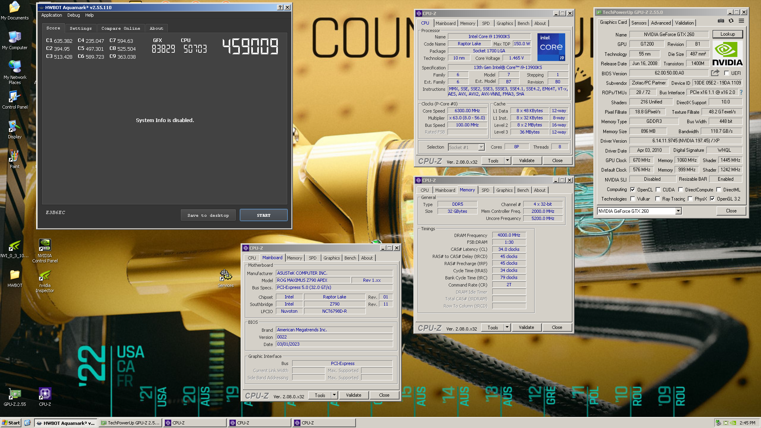Open the nvidia Inspector desktop icon
This screenshot has width=761, height=428.
click(45, 281)
